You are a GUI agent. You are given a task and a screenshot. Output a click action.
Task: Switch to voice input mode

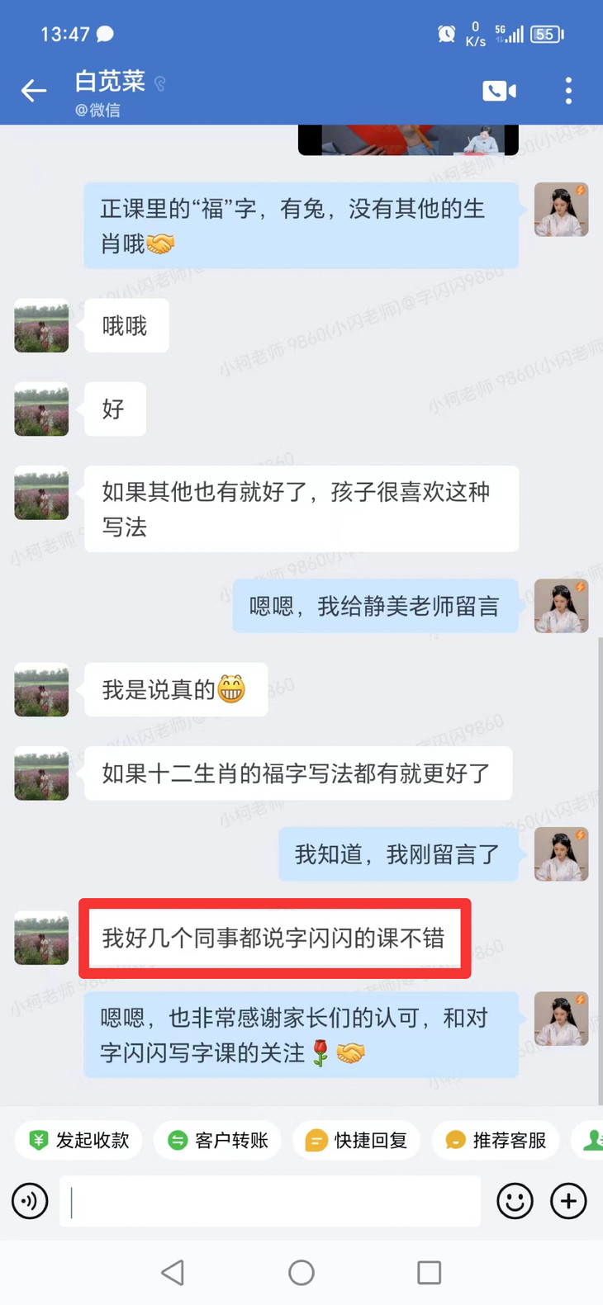30,1201
